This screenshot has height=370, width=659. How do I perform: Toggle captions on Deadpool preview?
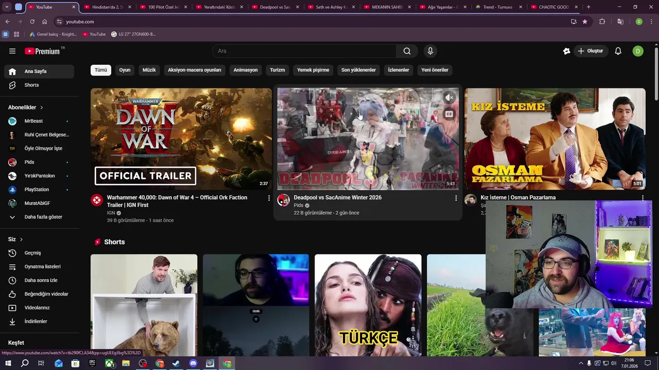449,114
